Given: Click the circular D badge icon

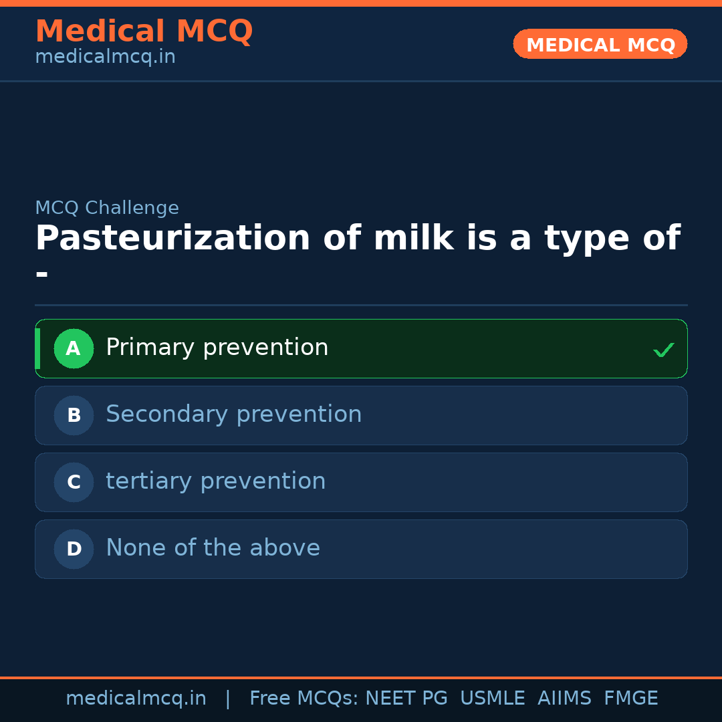Looking at the screenshot, I should point(74,549).
